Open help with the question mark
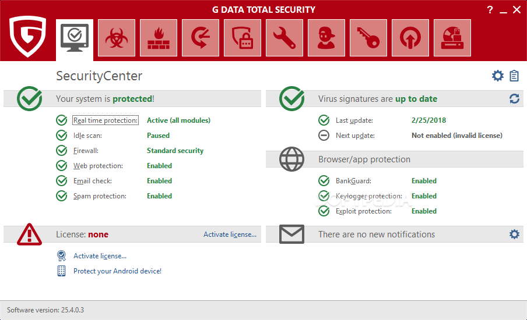The image size is (527, 320). (490, 10)
